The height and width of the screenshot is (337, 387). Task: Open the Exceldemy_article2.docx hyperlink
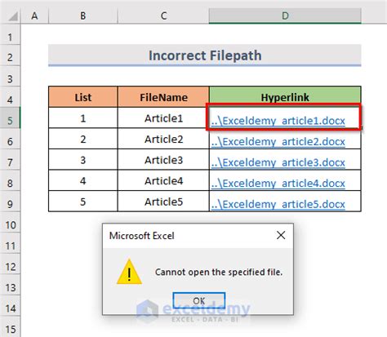278,141
